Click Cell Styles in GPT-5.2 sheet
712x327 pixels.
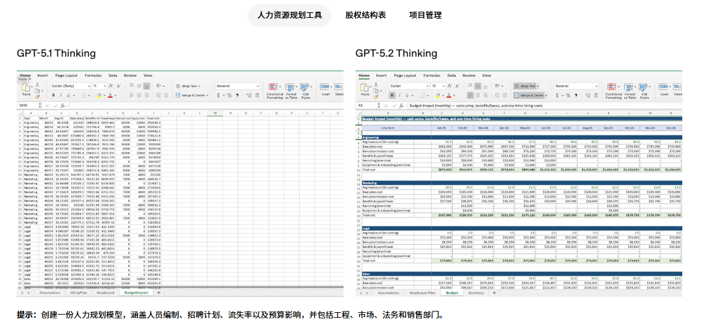tap(645, 91)
